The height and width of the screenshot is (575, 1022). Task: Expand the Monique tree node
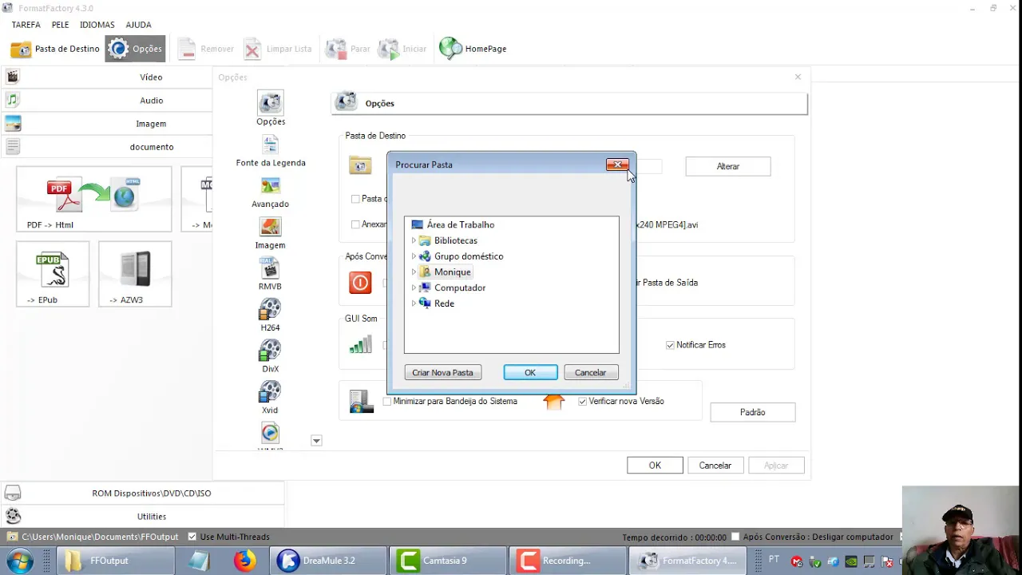pyautogui.click(x=414, y=272)
